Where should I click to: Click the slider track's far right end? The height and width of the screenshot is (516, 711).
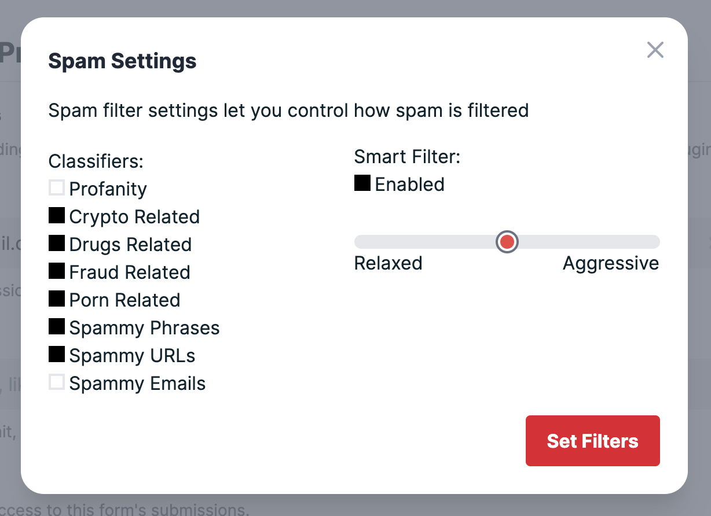coord(655,242)
